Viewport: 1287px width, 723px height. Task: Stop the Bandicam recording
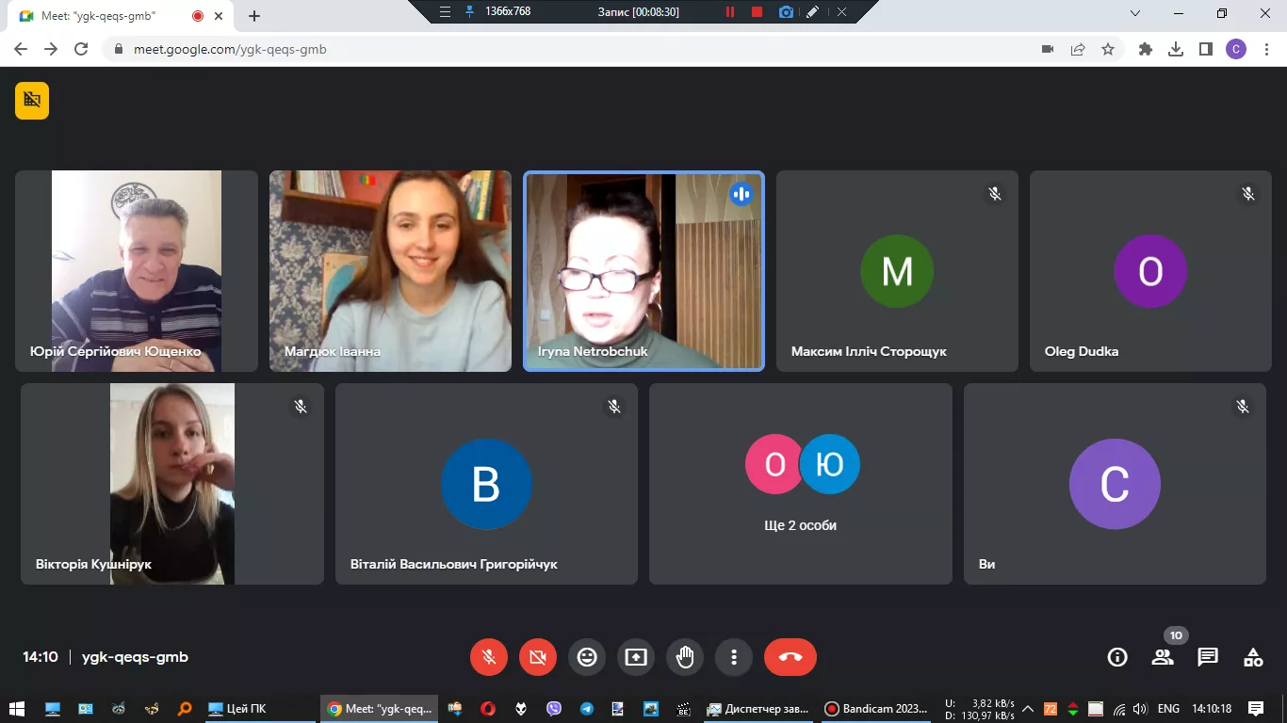pos(757,12)
